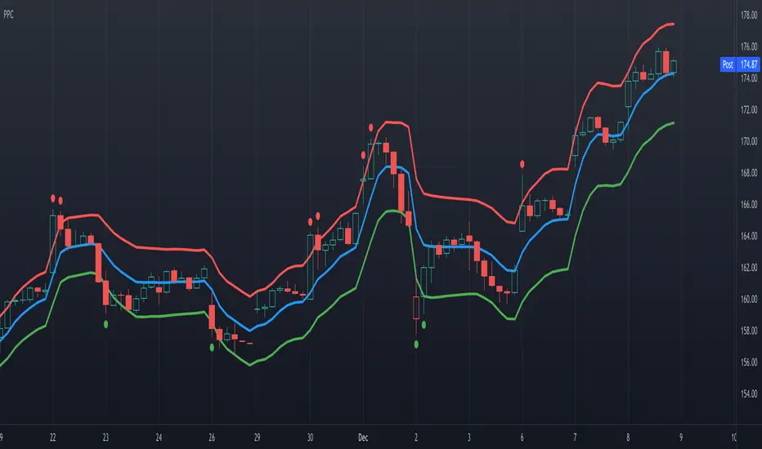Screen dimensions: 762x449
Task: Select the red signal dot above the Dec 6 candle
Action: (522, 164)
